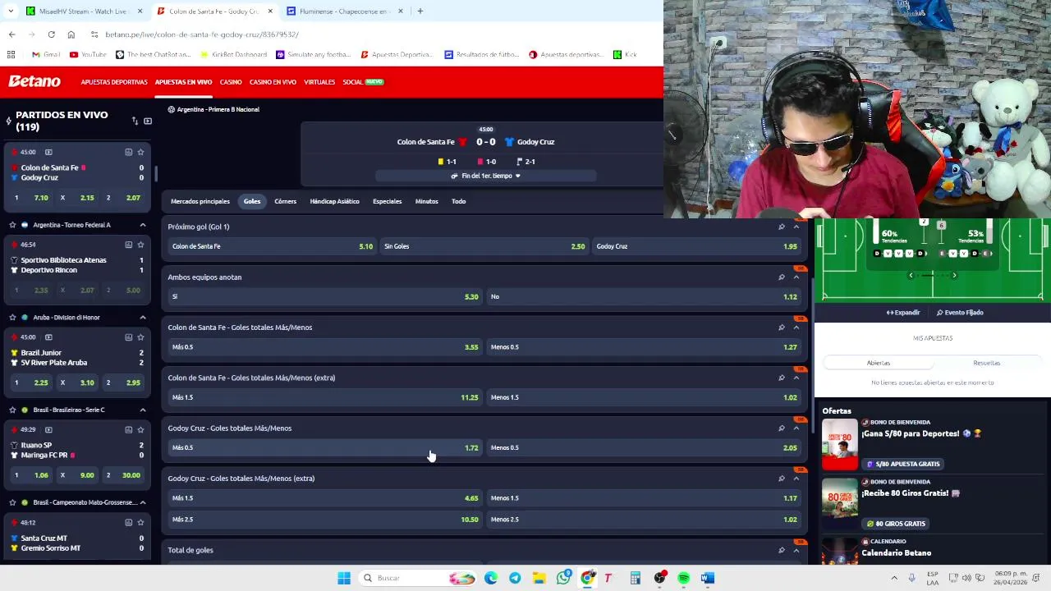Pin the Total de goles market

pos(781,550)
